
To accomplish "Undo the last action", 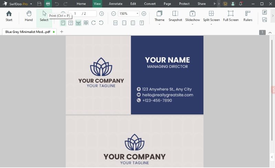I will click(57, 4).
